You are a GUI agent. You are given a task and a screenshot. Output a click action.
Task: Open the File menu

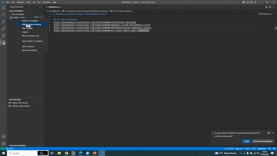7,2
